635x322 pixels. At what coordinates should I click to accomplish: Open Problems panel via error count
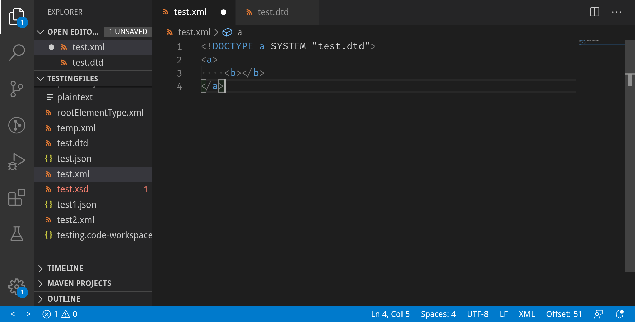(x=60, y=314)
